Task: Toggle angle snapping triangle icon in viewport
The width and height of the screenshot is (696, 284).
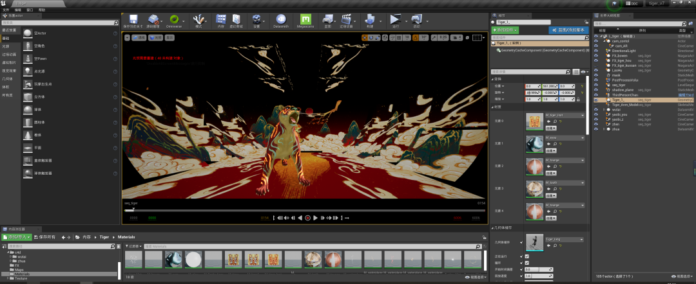Action: pyautogui.click(x=416, y=38)
